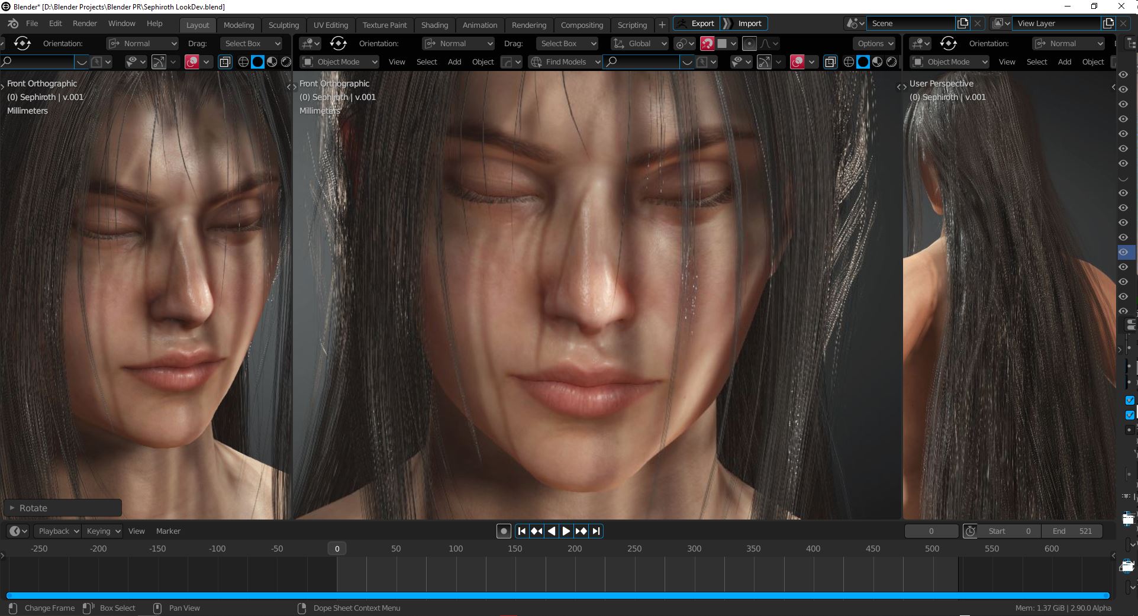Image resolution: width=1138 pixels, height=616 pixels.
Task: Toggle the preview range clock icon
Action: click(x=970, y=531)
